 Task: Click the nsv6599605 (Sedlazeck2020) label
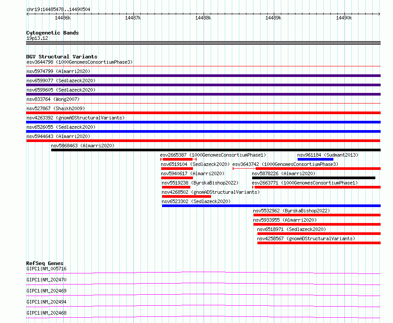[61, 90]
